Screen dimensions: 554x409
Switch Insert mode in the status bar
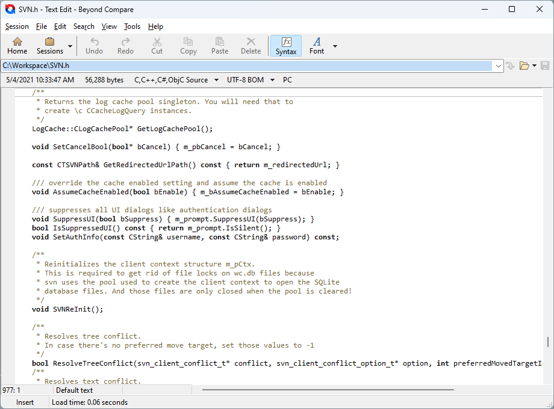click(x=24, y=402)
